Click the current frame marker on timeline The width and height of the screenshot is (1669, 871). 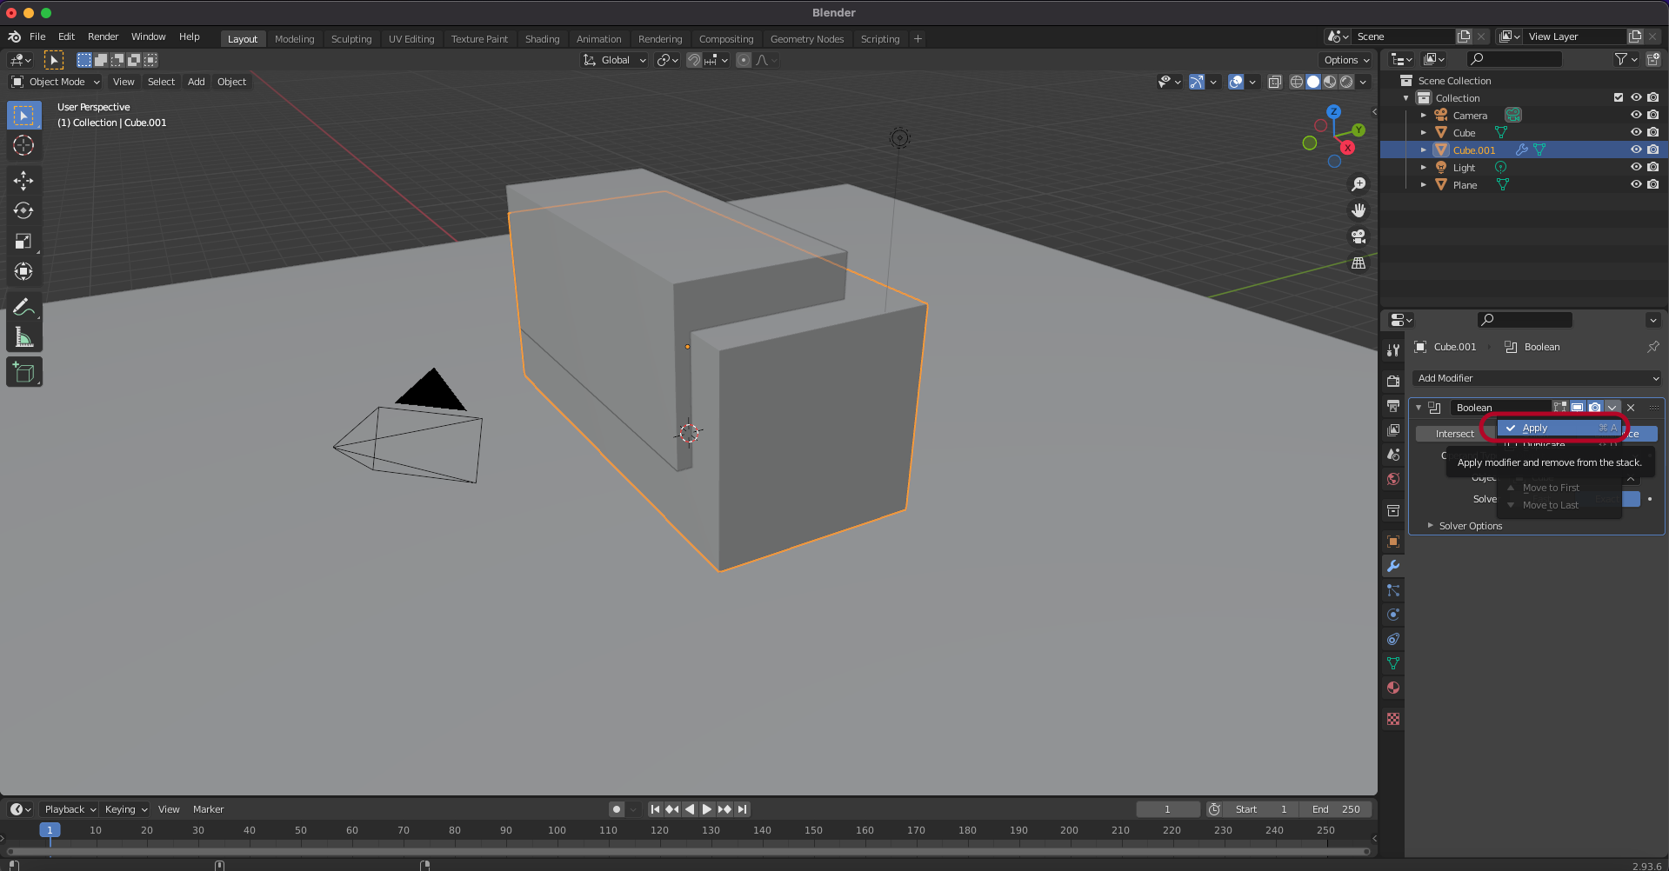[50, 830]
